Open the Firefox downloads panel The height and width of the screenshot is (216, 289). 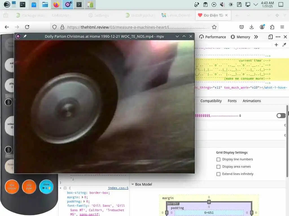pyautogui.click(x=251, y=27)
